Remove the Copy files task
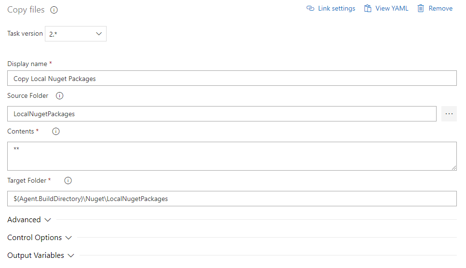Viewport: 466px width, 268px height. point(435,8)
